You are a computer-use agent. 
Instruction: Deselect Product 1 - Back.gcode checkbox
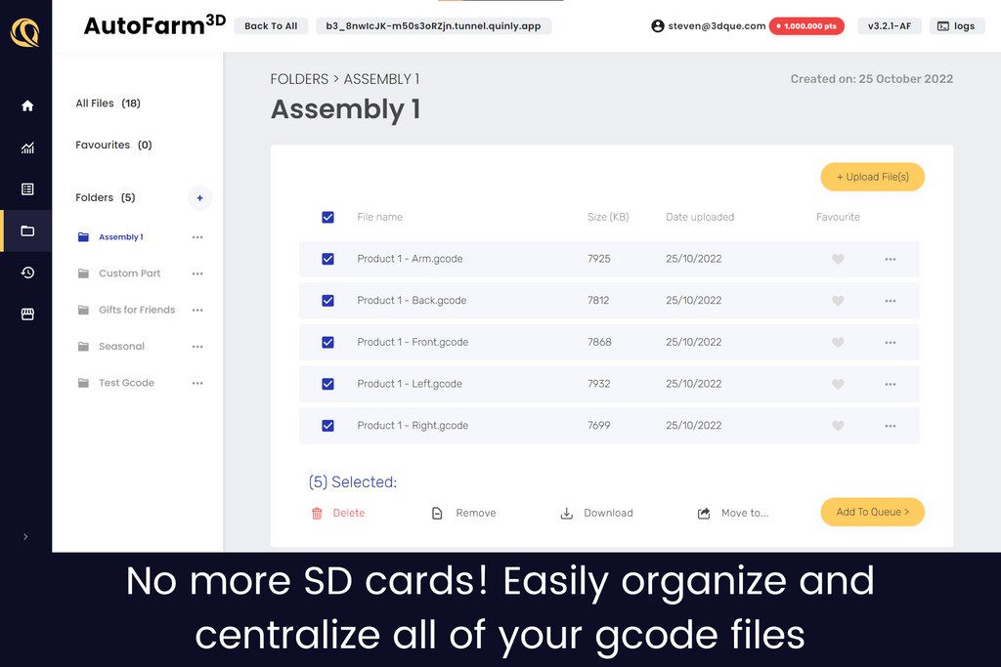(x=327, y=301)
